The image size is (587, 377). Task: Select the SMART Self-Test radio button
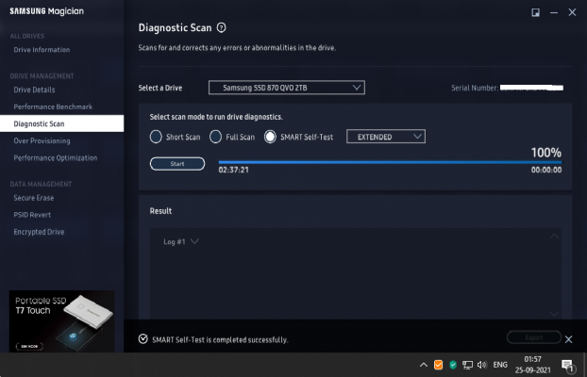[x=270, y=137]
